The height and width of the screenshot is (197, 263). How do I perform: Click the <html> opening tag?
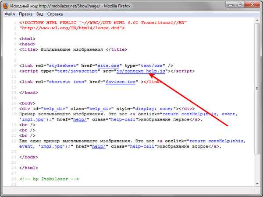[x=27, y=39]
